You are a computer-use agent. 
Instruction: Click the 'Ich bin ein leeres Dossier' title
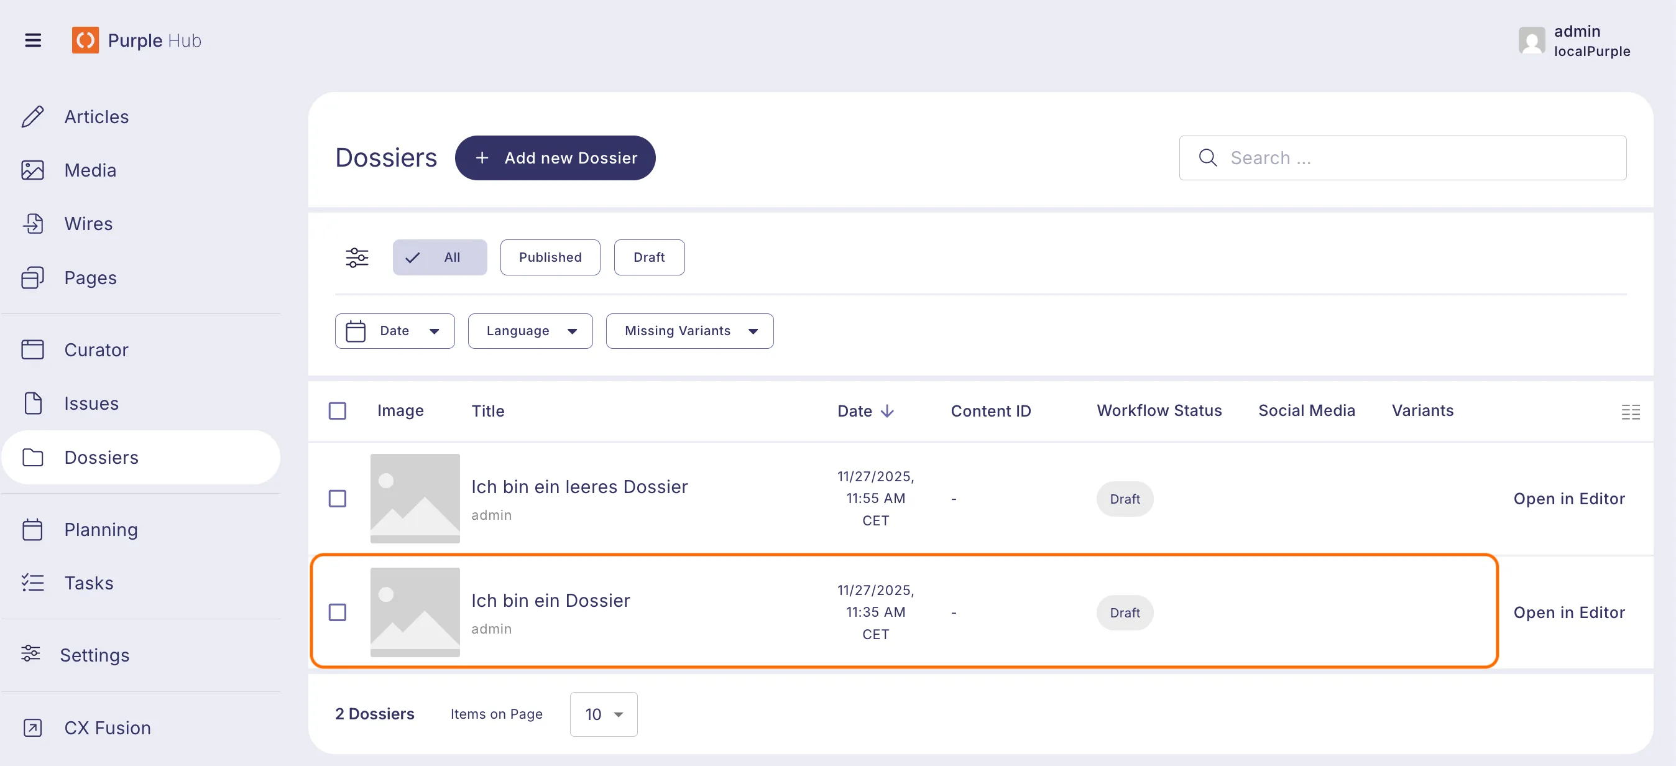point(579,486)
